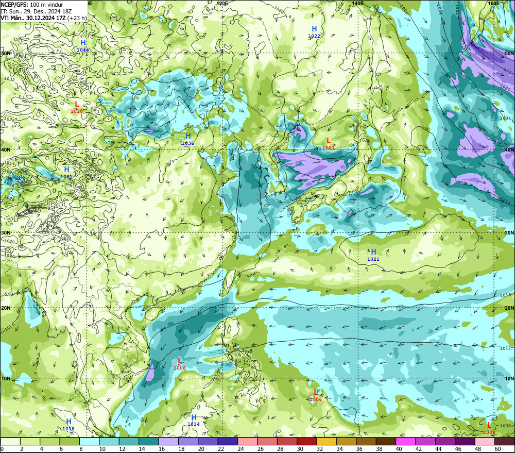Click the 10N latitude label on left edge

pyautogui.click(x=6, y=379)
